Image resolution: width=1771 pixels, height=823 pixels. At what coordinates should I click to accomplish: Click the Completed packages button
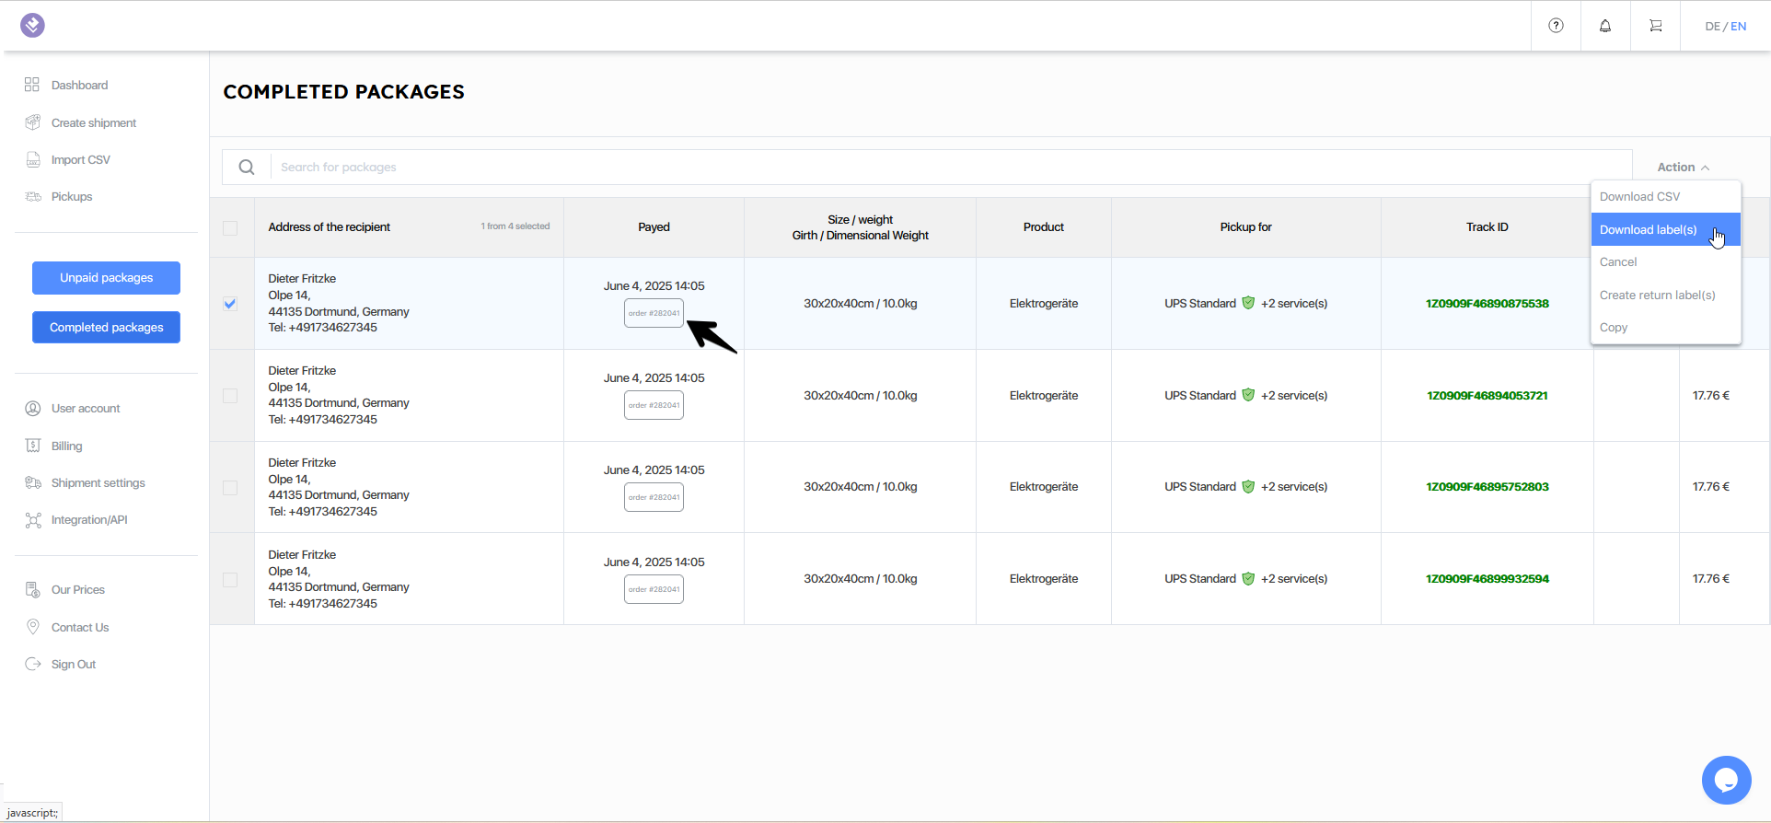106,328
